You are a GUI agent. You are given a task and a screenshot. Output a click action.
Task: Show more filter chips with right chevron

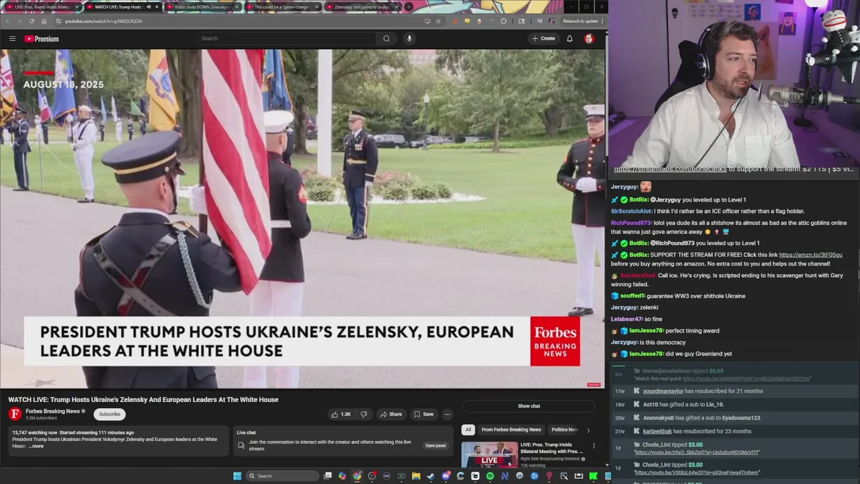(588, 430)
